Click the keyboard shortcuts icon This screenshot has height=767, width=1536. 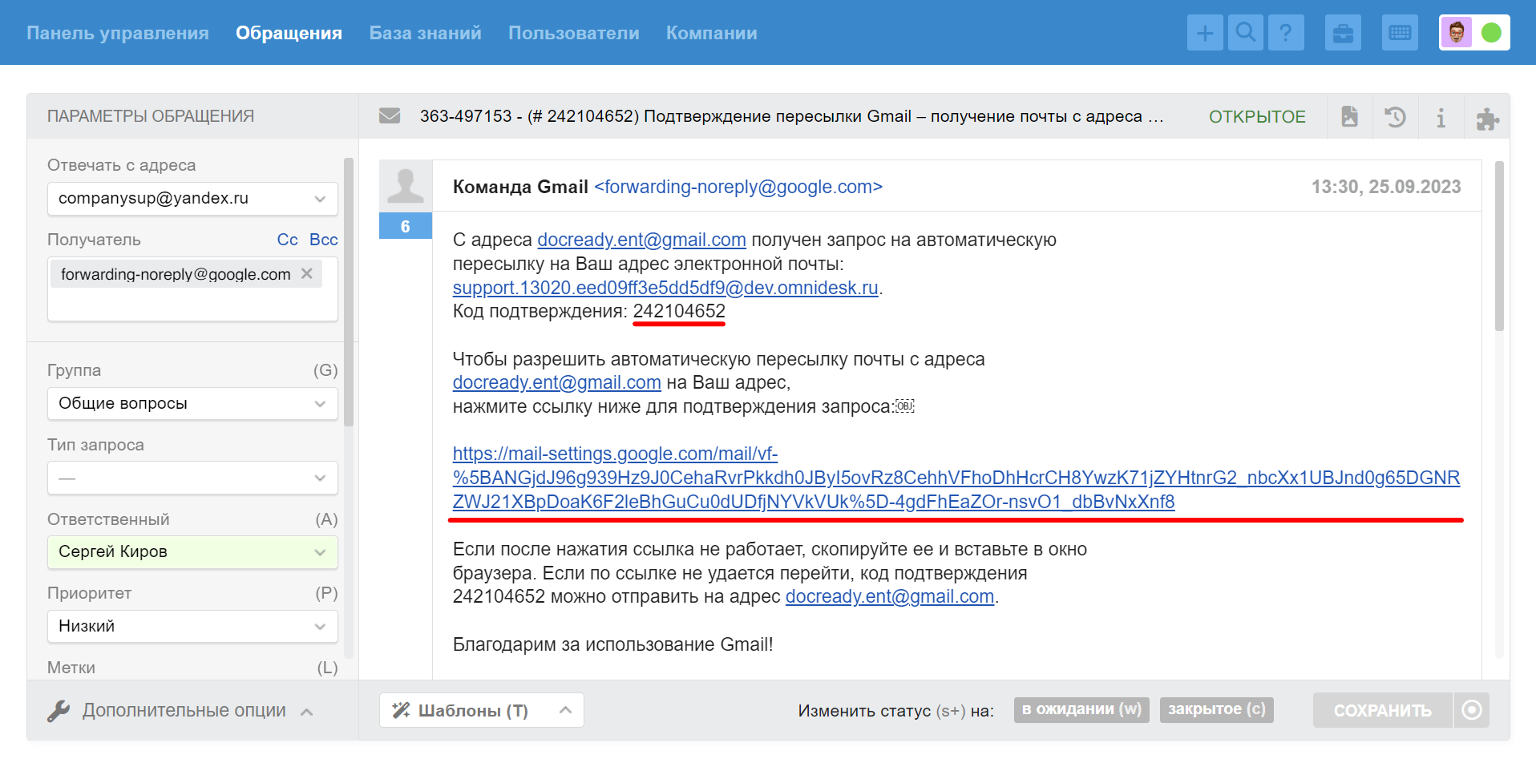click(x=1401, y=33)
